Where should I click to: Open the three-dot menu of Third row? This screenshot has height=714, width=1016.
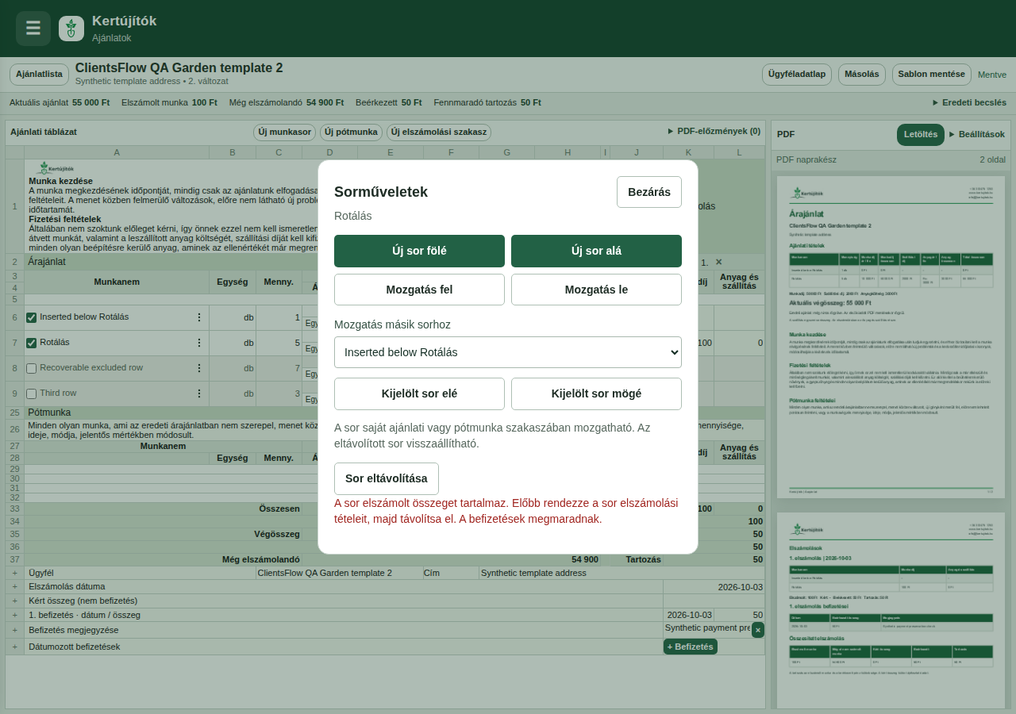[199, 393]
